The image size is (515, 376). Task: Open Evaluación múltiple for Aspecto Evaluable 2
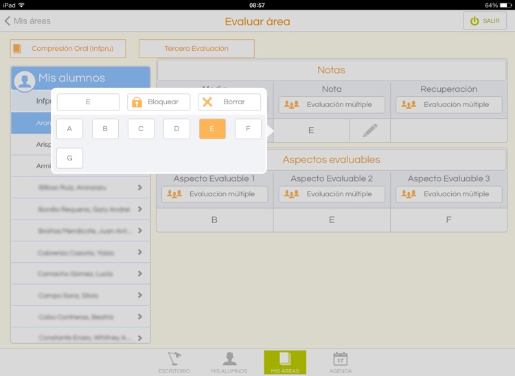point(332,194)
